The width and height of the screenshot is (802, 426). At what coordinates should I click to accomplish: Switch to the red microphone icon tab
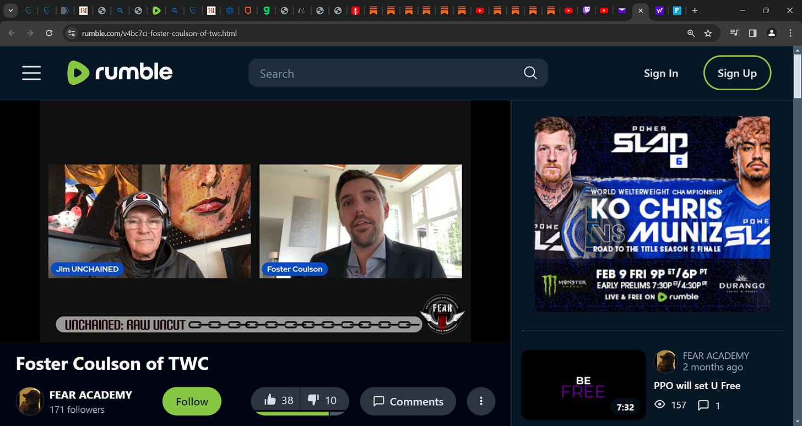coord(356,10)
